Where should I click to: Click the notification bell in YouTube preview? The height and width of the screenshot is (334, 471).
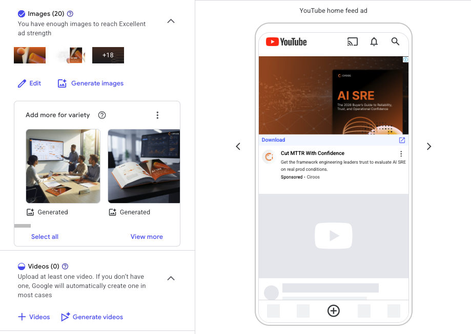pos(374,41)
